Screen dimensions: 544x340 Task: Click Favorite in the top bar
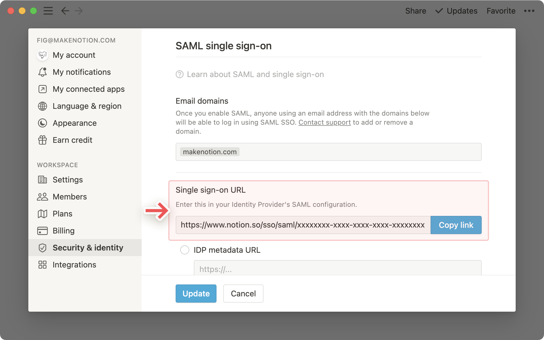[x=501, y=11]
